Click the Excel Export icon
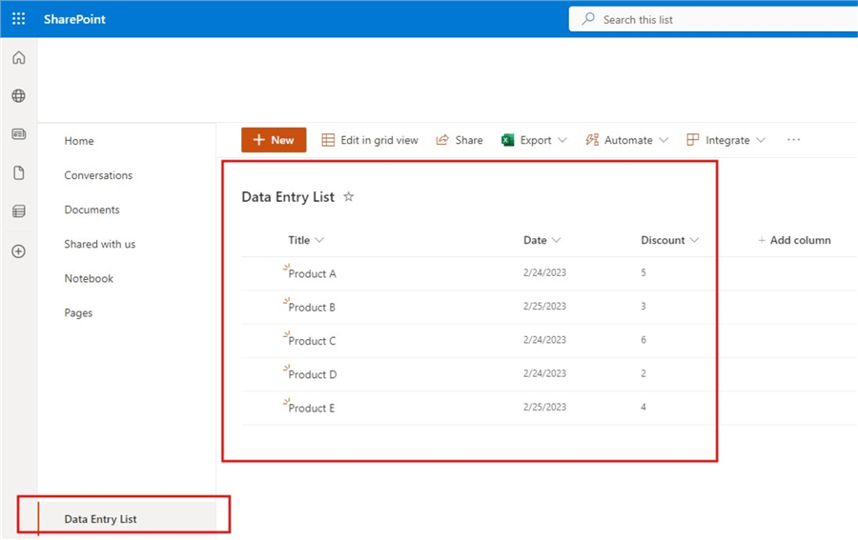The image size is (858, 540). 507,140
